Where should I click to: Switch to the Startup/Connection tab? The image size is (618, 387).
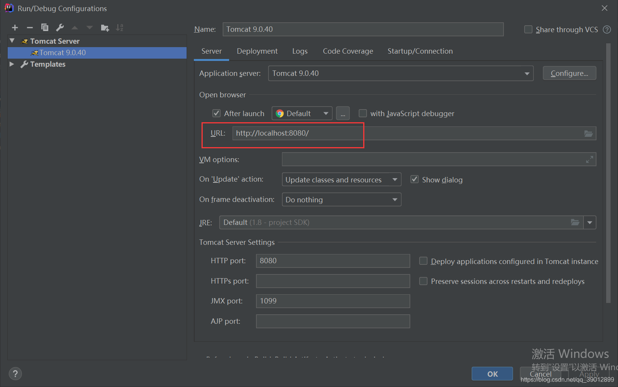pos(420,51)
